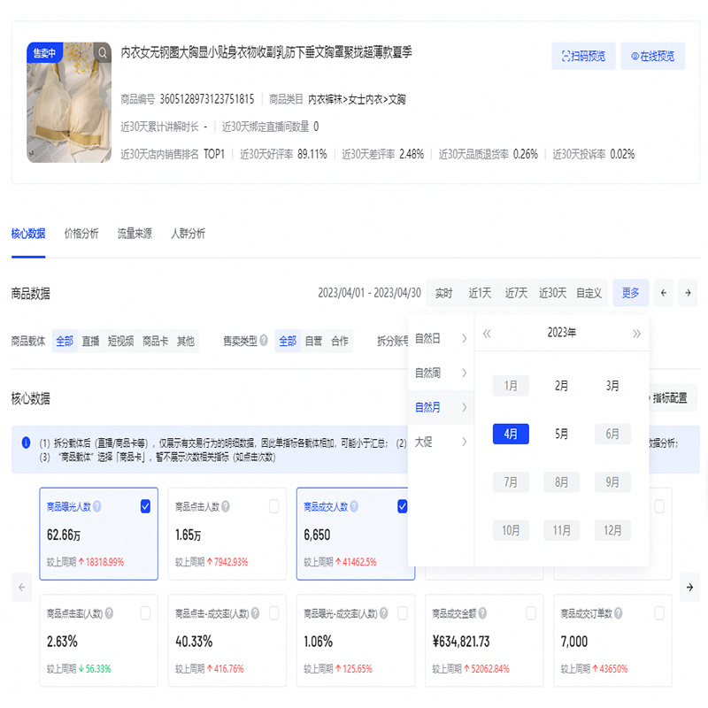The image size is (708, 708).
Task: Click help icon next to 商品曝光-成交率(人数)
Action: tap(383, 613)
